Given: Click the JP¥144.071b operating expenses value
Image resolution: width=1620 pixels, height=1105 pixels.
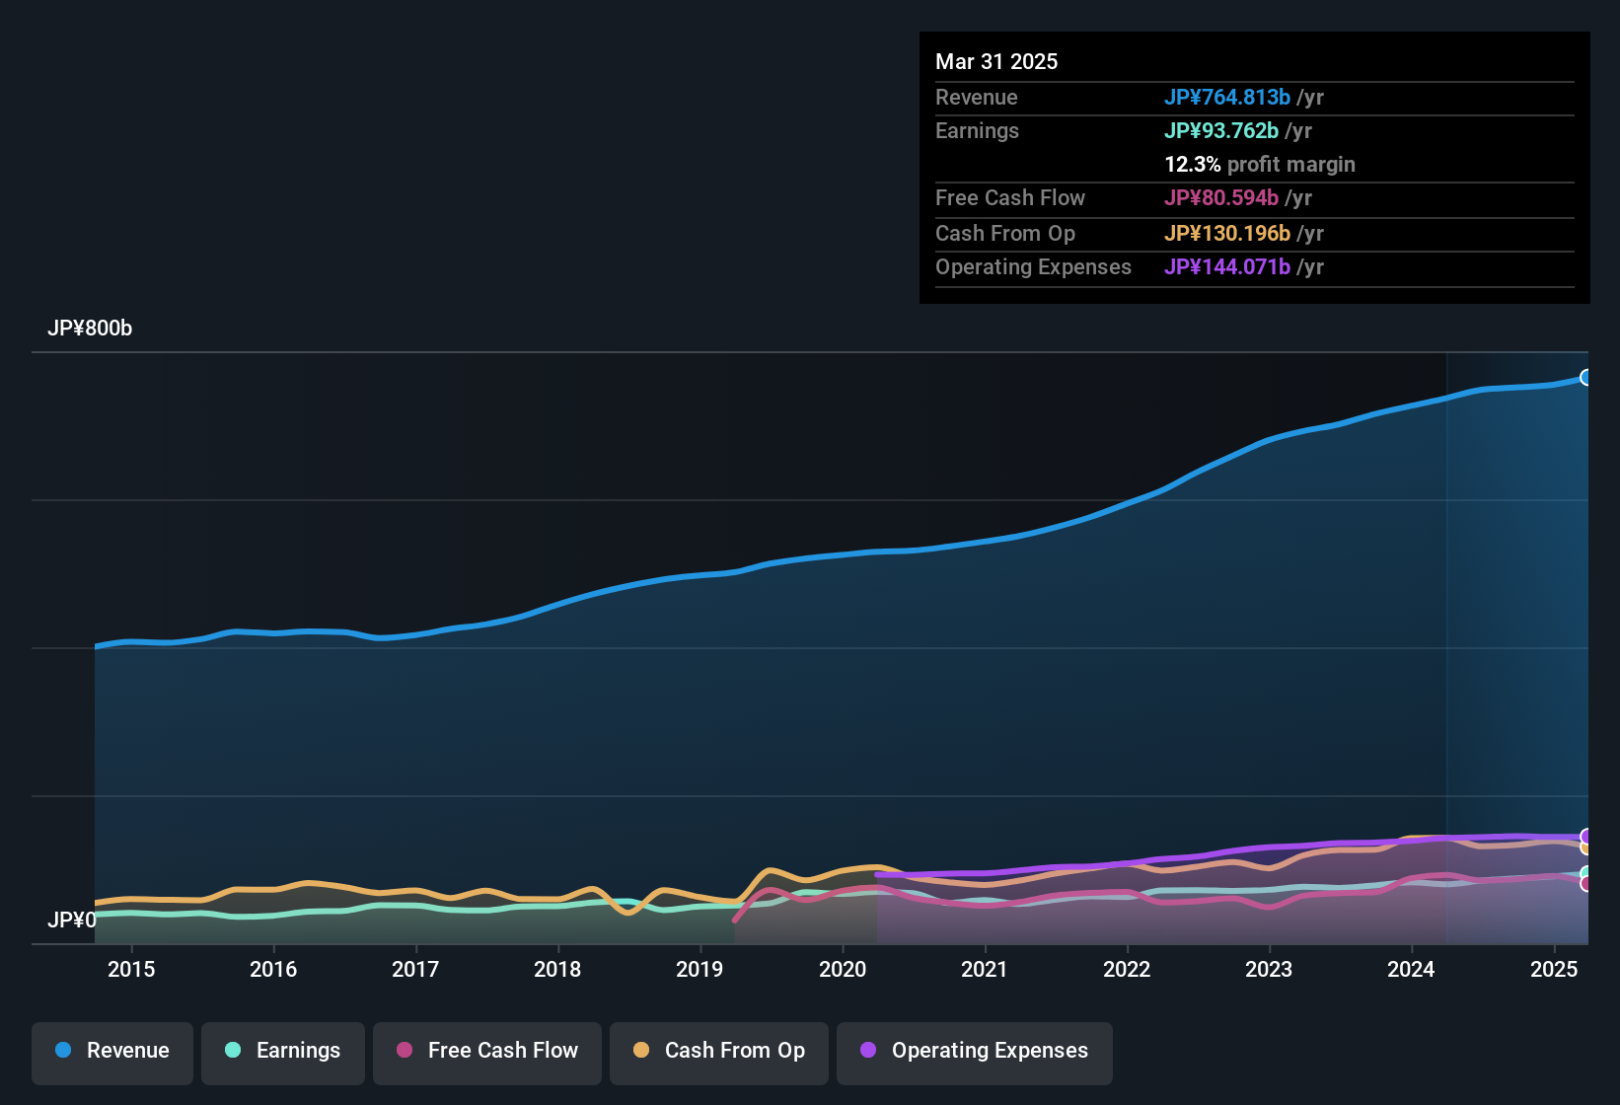Looking at the screenshot, I should (1227, 267).
